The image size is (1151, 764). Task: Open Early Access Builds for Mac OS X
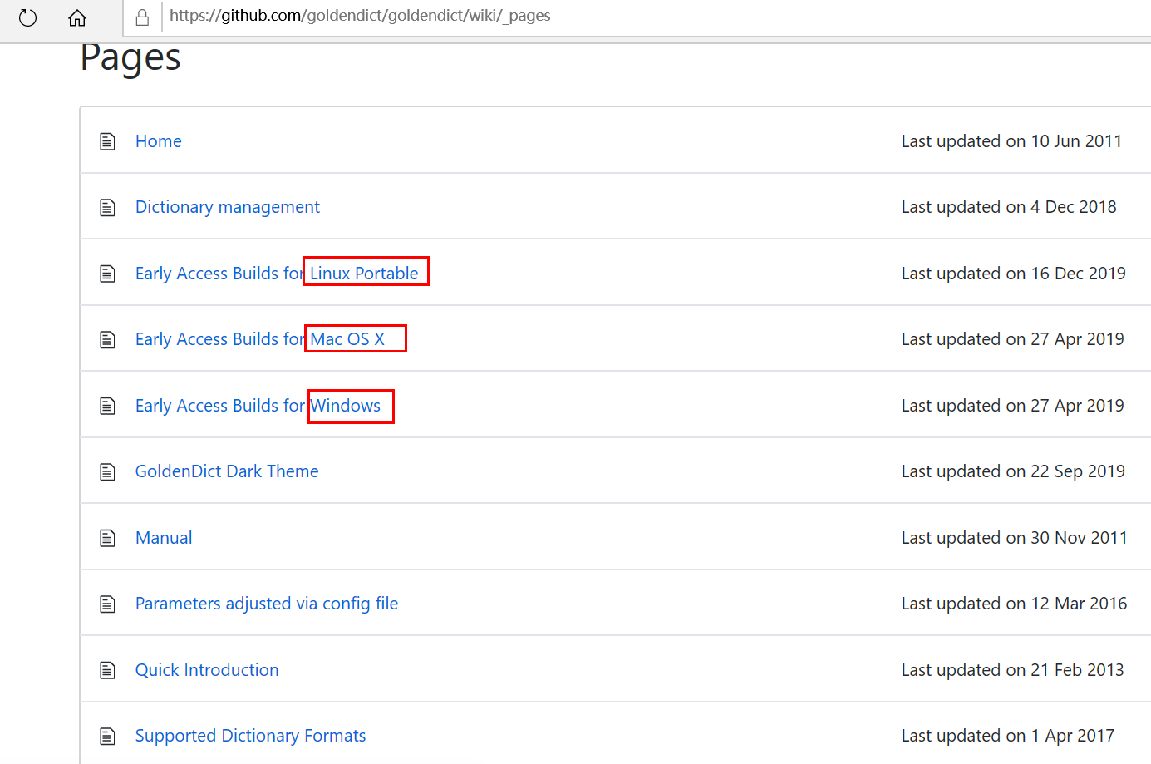click(x=260, y=339)
